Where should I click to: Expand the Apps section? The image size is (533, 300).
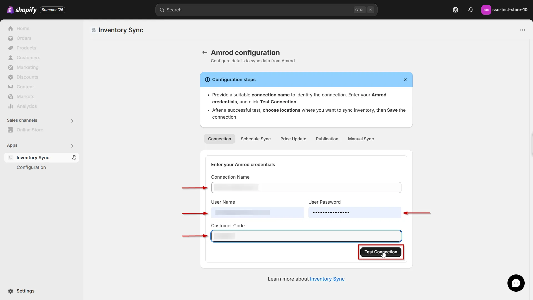[x=72, y=146]
